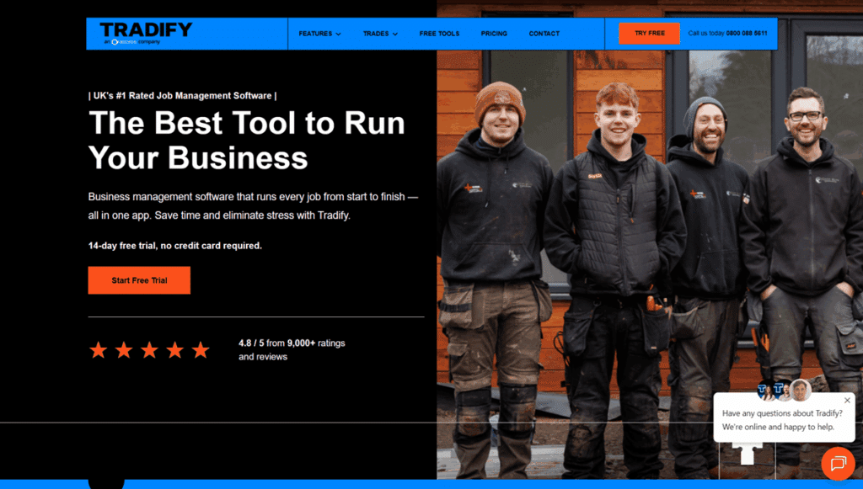Select Contact in the navigation bar
This screenshot has width=863, height=489.
coord(544,34)
